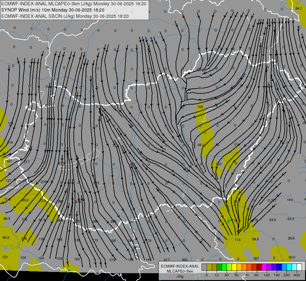Click the 63.3 value on the map

[291, 219]
